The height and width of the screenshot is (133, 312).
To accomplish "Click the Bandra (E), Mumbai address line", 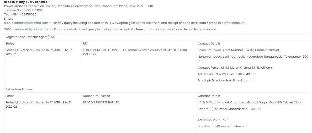I will coord(229,109).
